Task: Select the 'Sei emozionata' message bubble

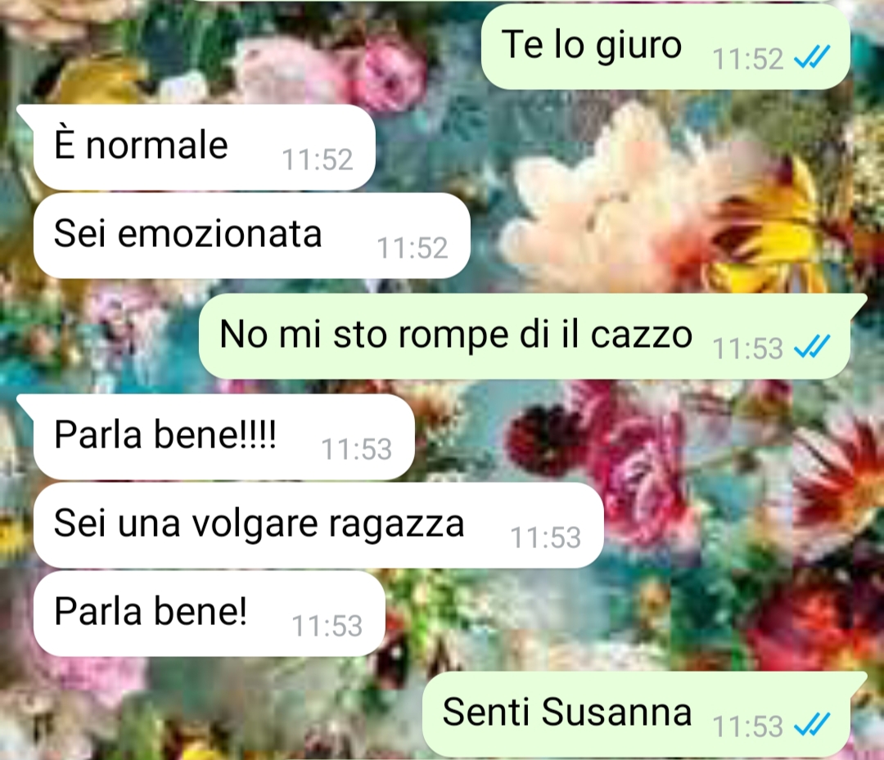Action: tap(251, 236)
